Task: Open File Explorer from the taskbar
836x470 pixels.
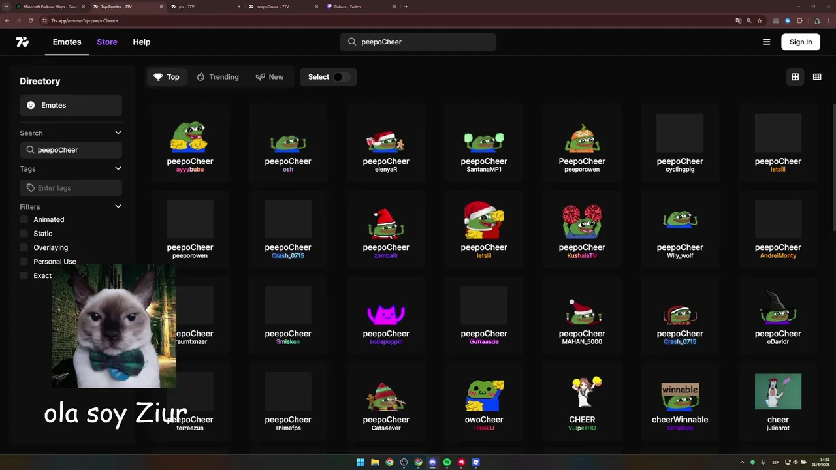Action: coord(375,462)
